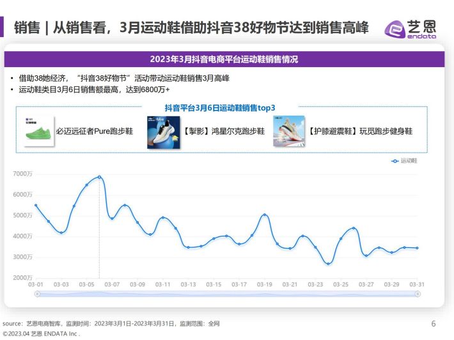Click the 5000万 axis label

[x=22, y=215]
